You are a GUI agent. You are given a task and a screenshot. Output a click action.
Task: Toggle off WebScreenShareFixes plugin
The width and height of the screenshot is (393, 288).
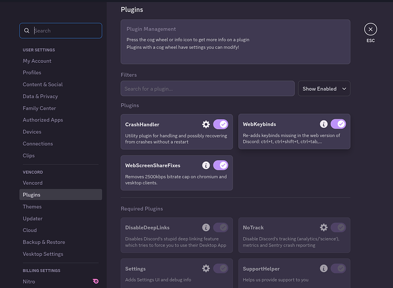pyautogui.click(x=221, y=165)
